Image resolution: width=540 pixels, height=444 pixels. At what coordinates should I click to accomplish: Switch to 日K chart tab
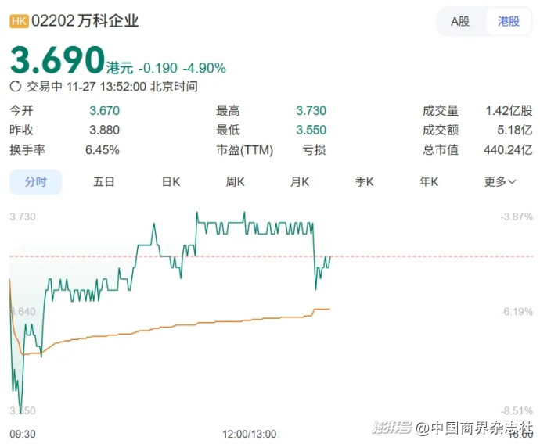tap(171, 182)
